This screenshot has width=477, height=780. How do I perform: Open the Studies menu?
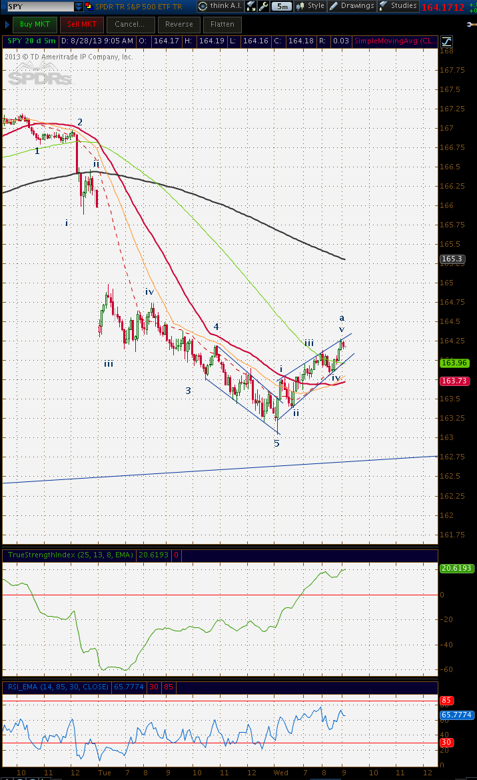pos(398,6)
